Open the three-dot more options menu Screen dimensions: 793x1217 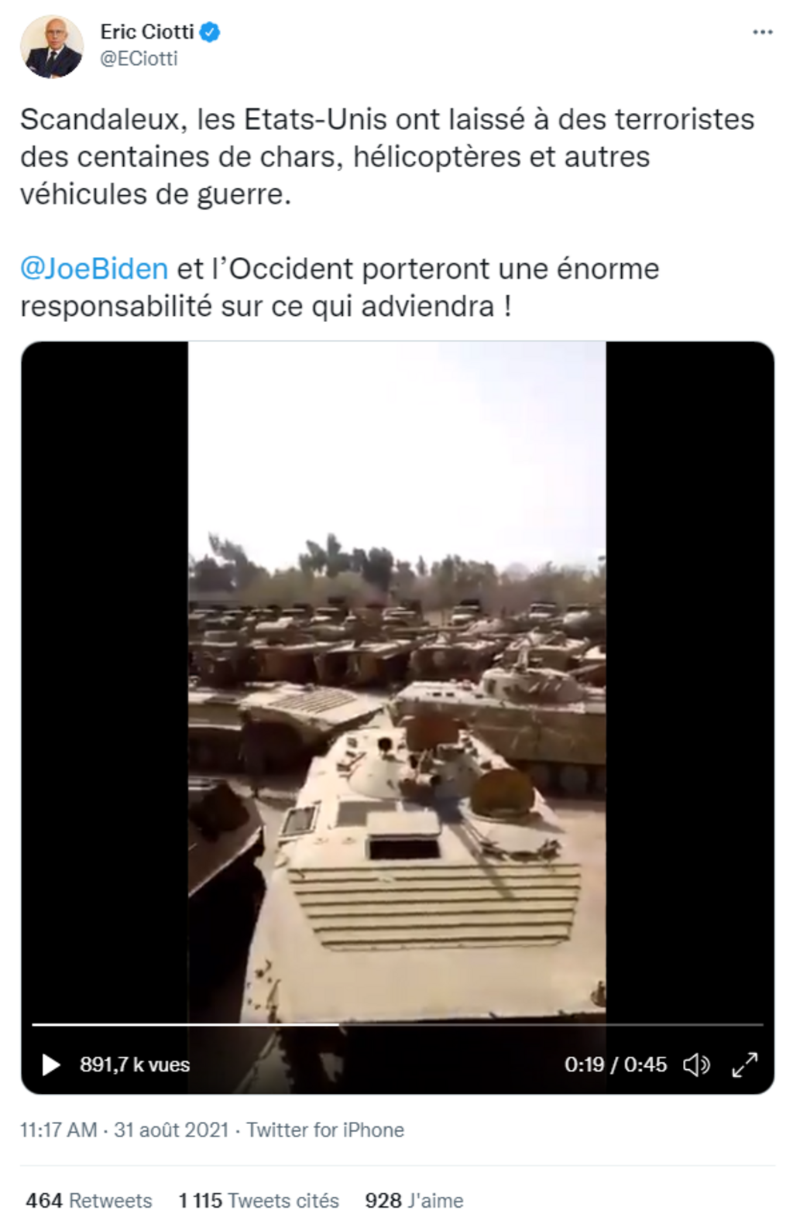tap(762, 33)
